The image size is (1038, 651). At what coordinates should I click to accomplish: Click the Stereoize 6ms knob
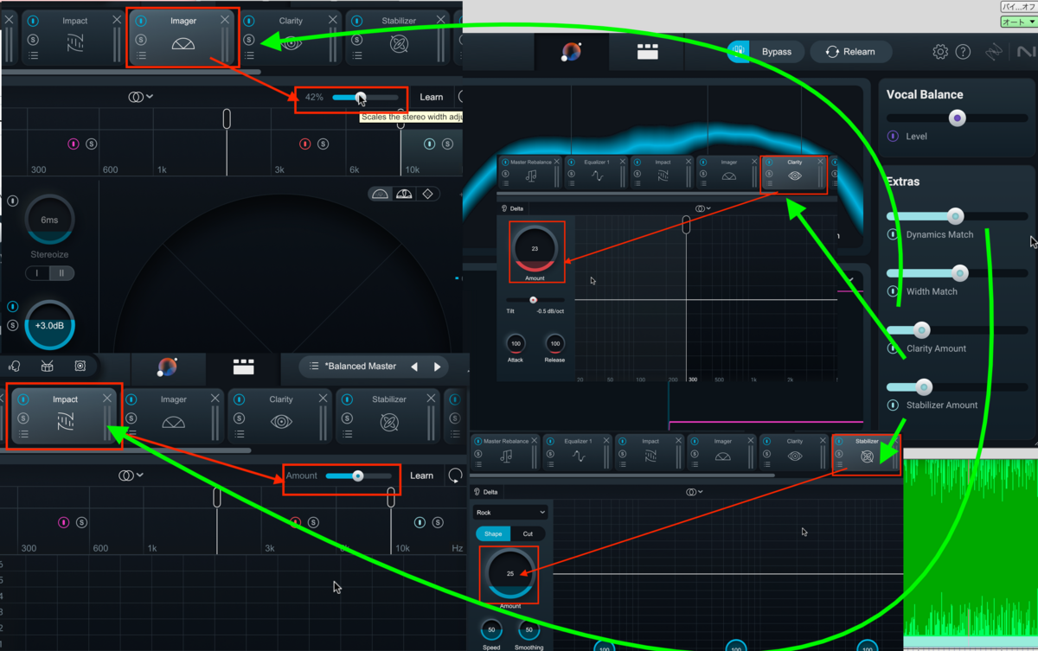49,220
